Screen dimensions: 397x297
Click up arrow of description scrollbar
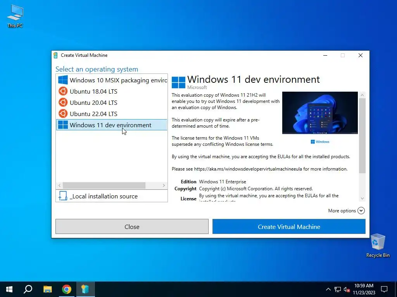[362, 95]
